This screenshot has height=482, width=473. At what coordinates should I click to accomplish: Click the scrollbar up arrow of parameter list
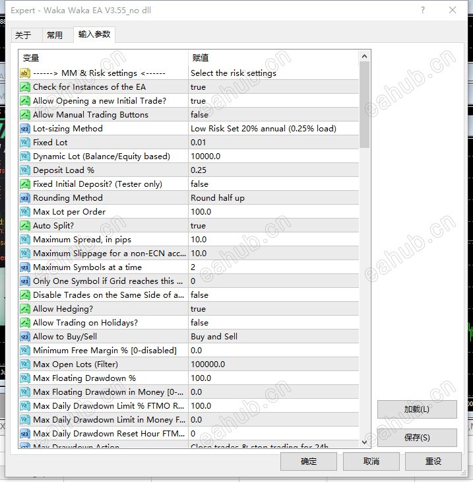coord(365,56)
